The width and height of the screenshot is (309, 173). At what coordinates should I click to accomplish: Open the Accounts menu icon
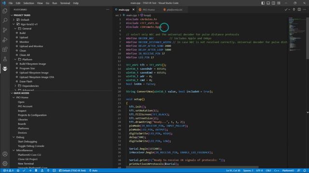point(5,154)
